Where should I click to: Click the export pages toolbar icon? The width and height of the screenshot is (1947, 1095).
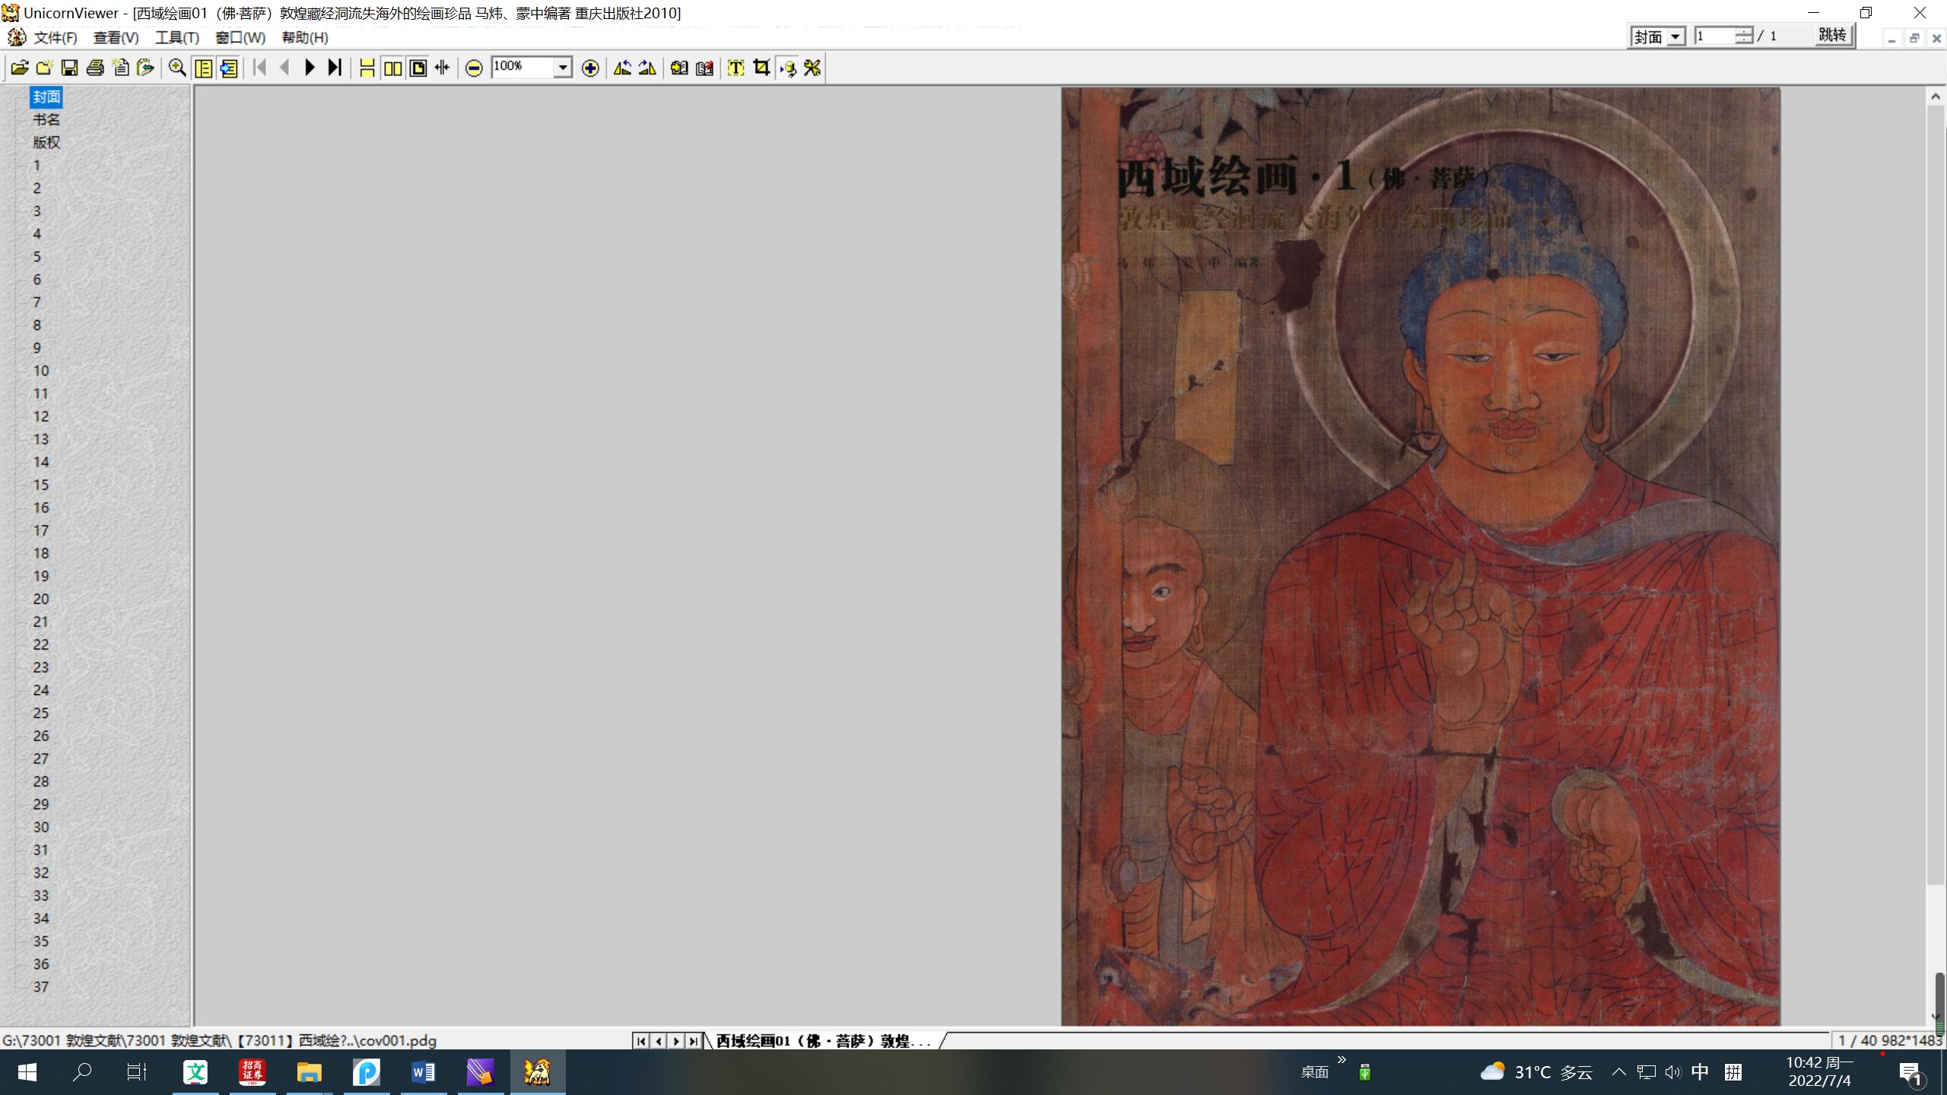[x=145, y=68]
